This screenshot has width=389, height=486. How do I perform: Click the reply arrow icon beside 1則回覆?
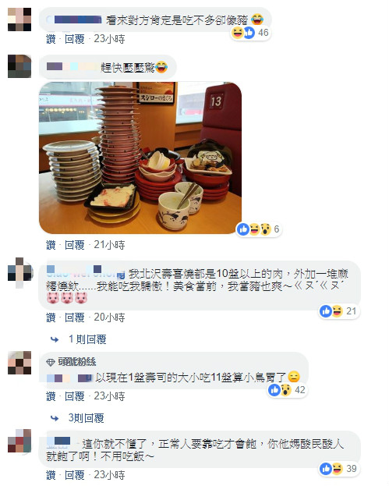tap(55, 339)
